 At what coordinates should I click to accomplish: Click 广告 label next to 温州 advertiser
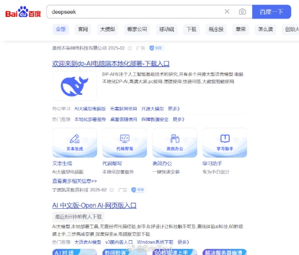tap(141, 48)
